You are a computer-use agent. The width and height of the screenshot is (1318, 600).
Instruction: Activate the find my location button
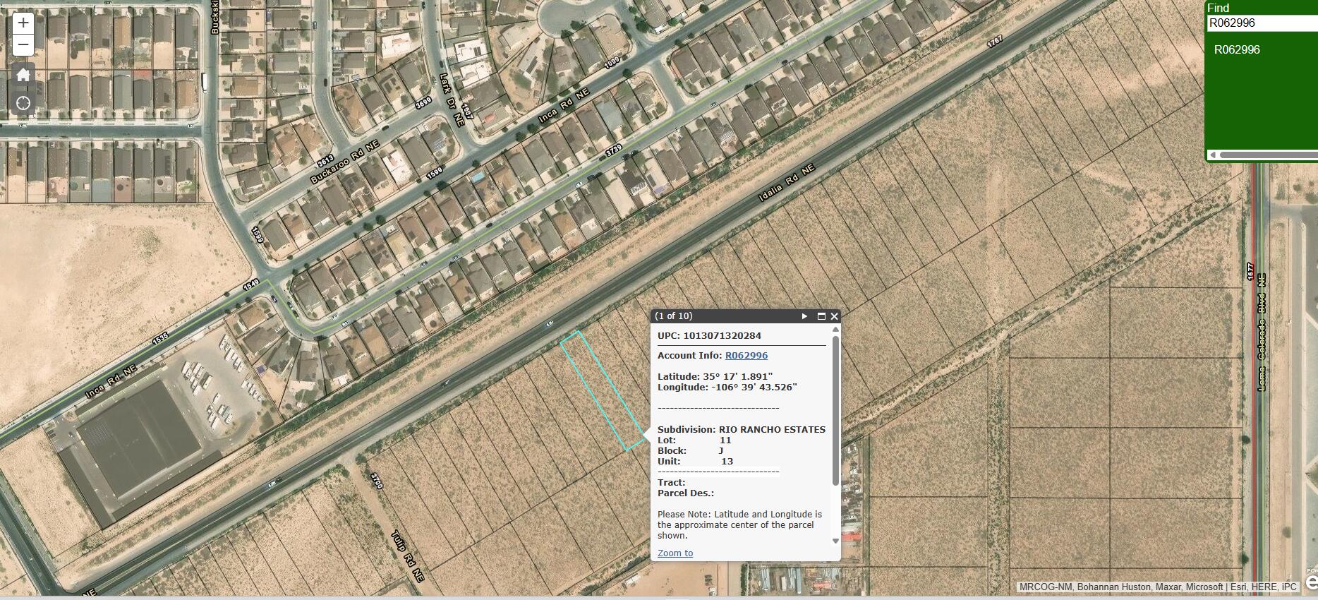tap(23, 104)
